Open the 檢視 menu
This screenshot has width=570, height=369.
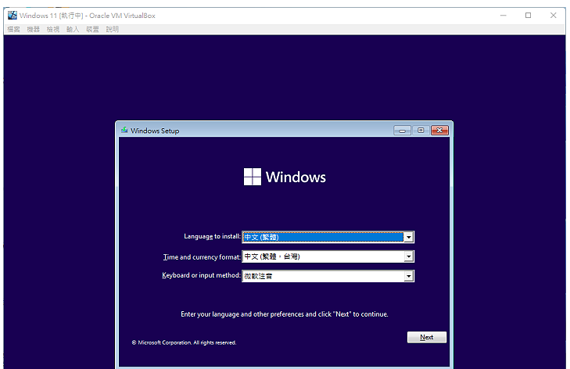[52, 29]
